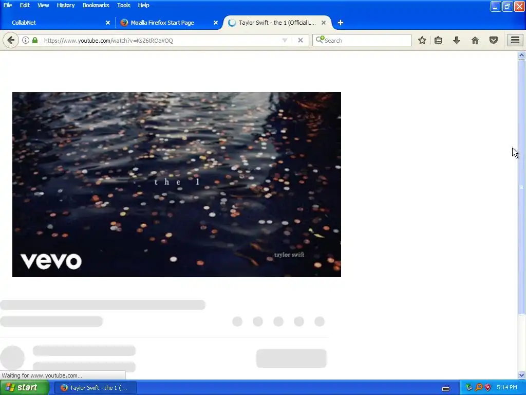Open the Firefox hamburger menu
The height and width of the screenshot is (395, 526).
tap(515, 40)
